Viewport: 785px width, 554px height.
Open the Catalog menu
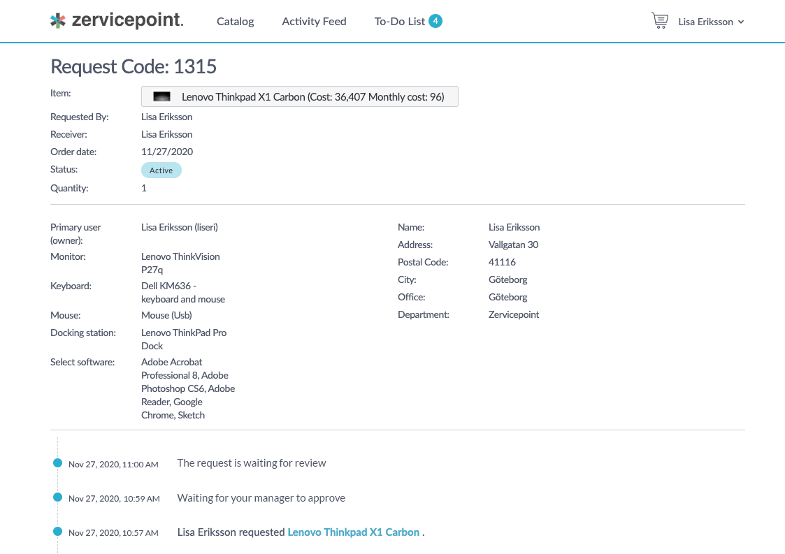coord(236,22)
